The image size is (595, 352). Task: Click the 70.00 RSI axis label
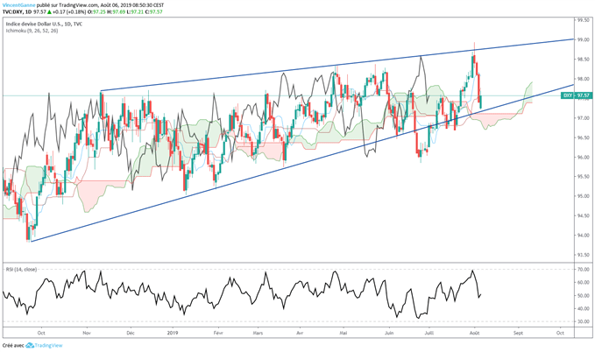tap(584, 270)
